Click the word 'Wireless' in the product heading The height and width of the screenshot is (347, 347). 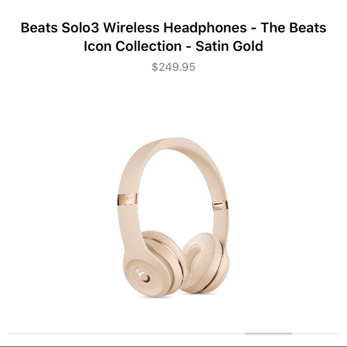131,28
